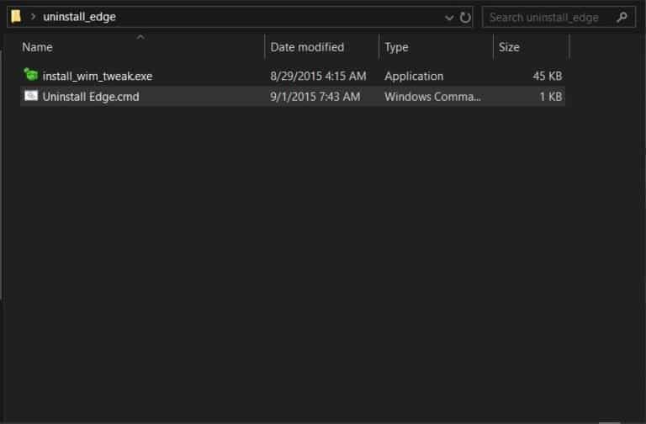Click the 45 KB size value
This screenshot has height=424, width=646.
[x=547, y=77]
